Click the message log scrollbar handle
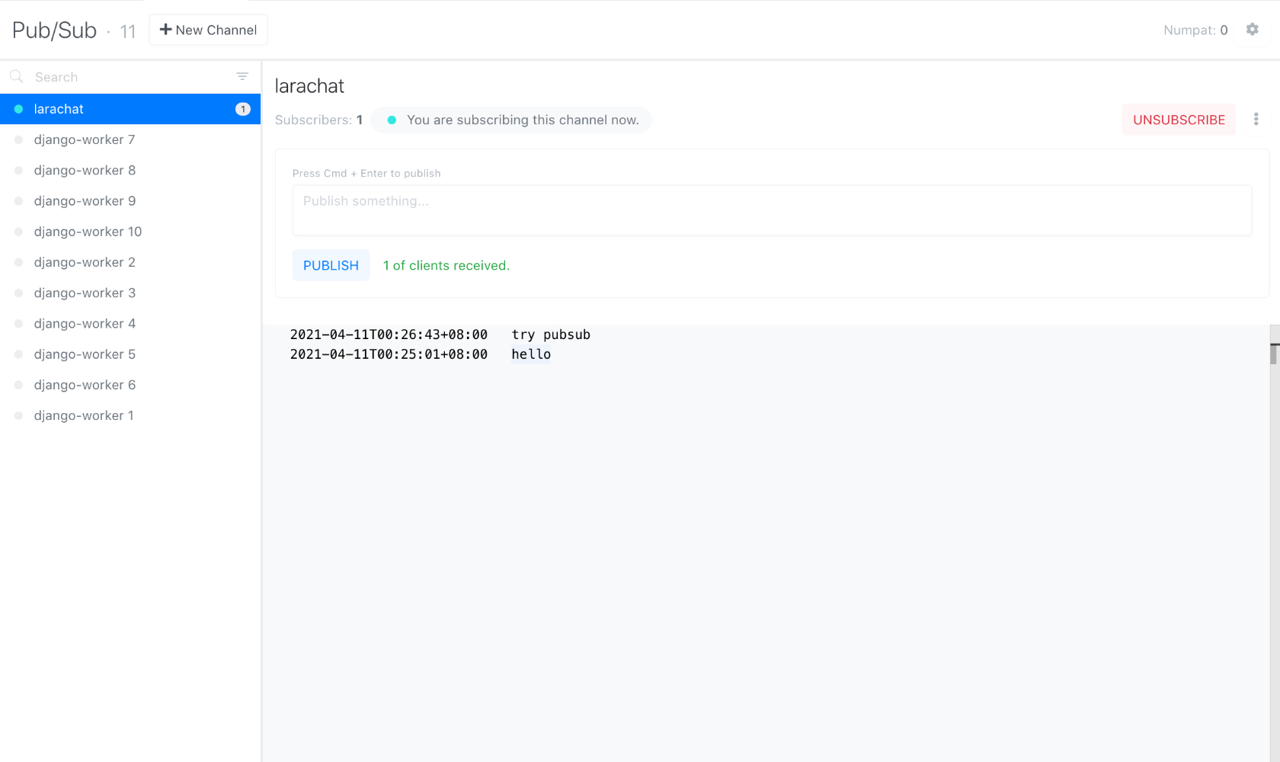The image size is (1280, 762). point(1274,354)
